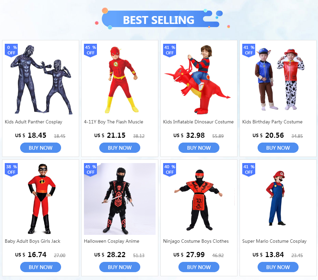The image size is (318, 280).
Task: Open Halloween Cosplay Anime title link
Action: coord(112,241)
